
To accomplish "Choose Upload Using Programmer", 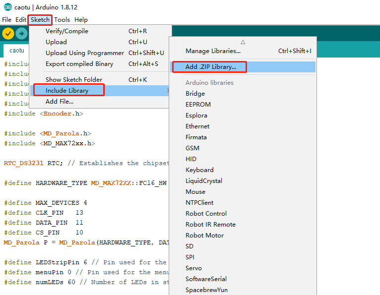I will pos(99,53).
